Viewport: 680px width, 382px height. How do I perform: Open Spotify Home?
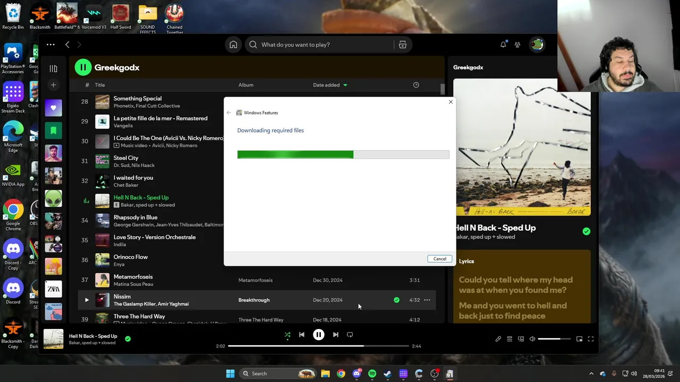pos(233,45)
